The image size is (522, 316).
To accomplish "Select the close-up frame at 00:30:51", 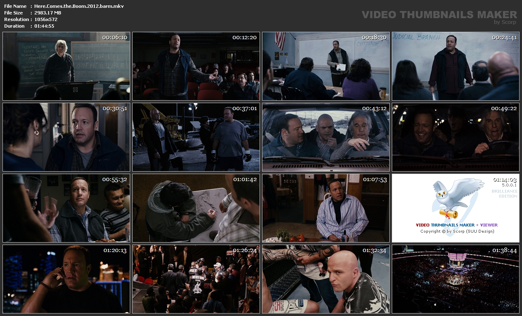I will click(x=66, y=137).
